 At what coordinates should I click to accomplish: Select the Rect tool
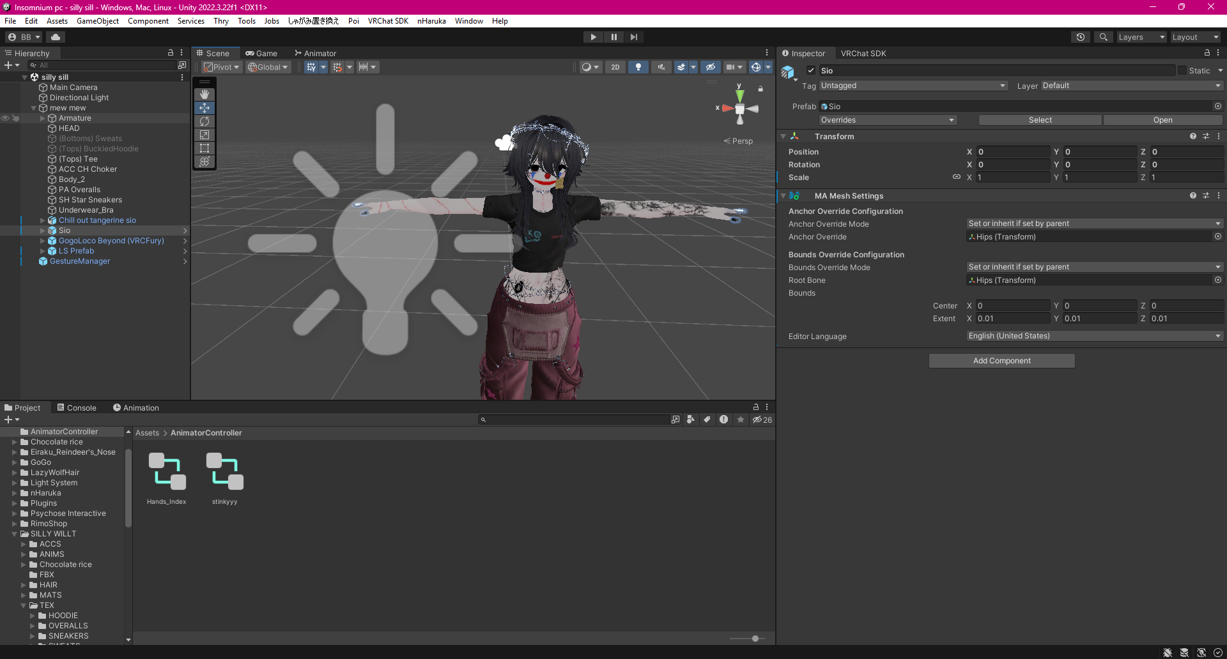204,148
